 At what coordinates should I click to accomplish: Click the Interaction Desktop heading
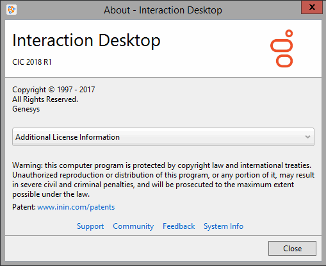[86, 40]
